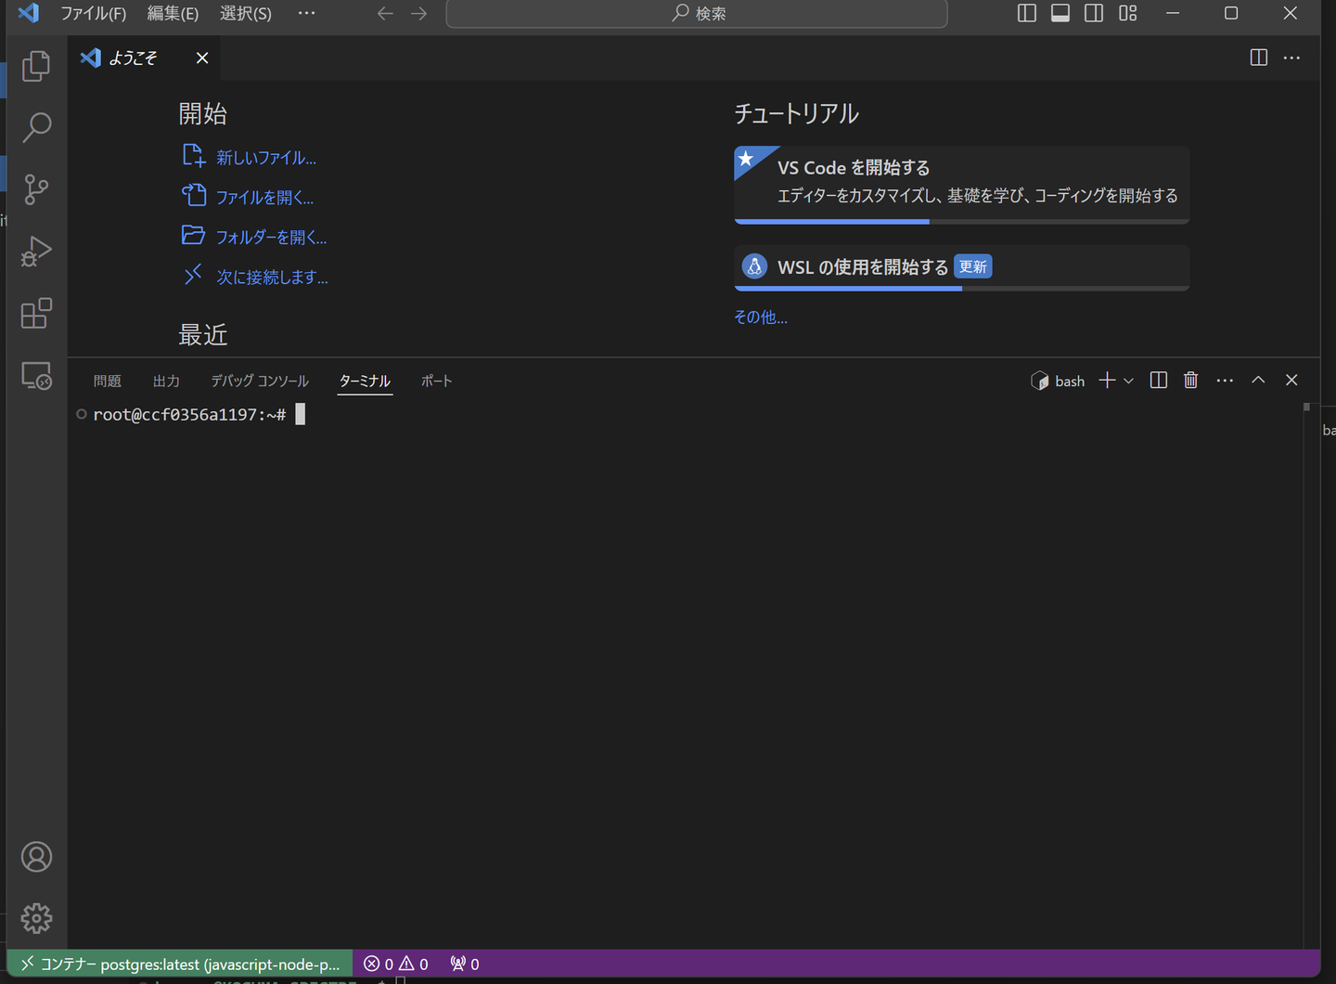Click the フォルダーを開く... link
This screenshot has width=1336, height=984.
271,238
